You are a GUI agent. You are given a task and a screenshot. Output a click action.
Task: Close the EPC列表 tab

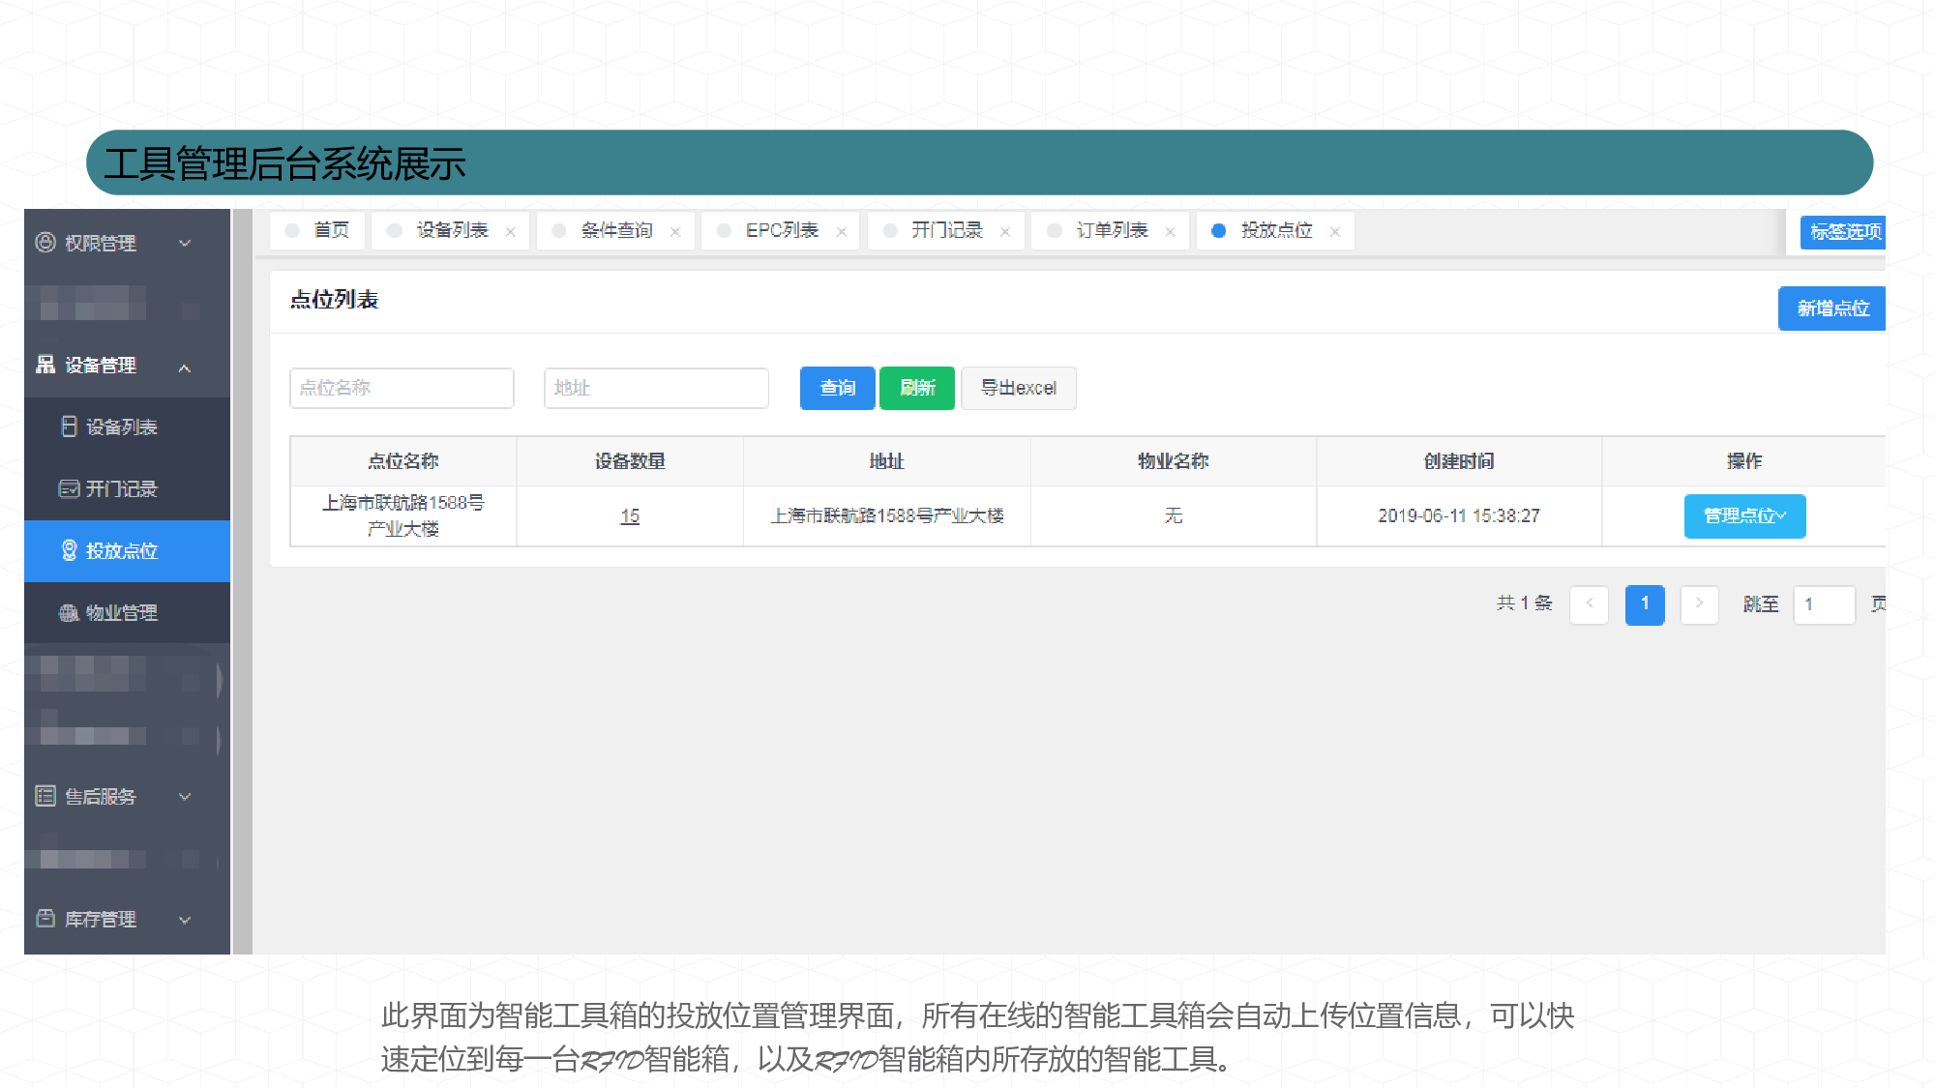(842, 231)
